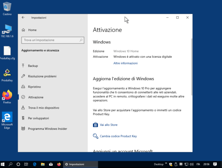
Task: Select the Windows 10 Home edition text
Action: 126,51
